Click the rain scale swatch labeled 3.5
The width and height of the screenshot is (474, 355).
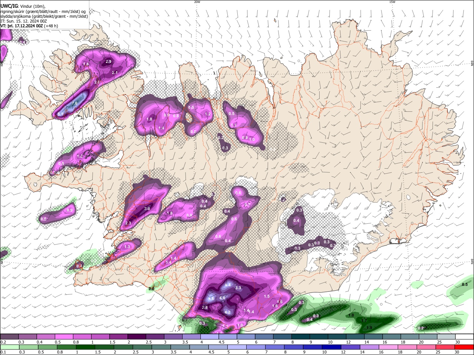coord(180,347)
